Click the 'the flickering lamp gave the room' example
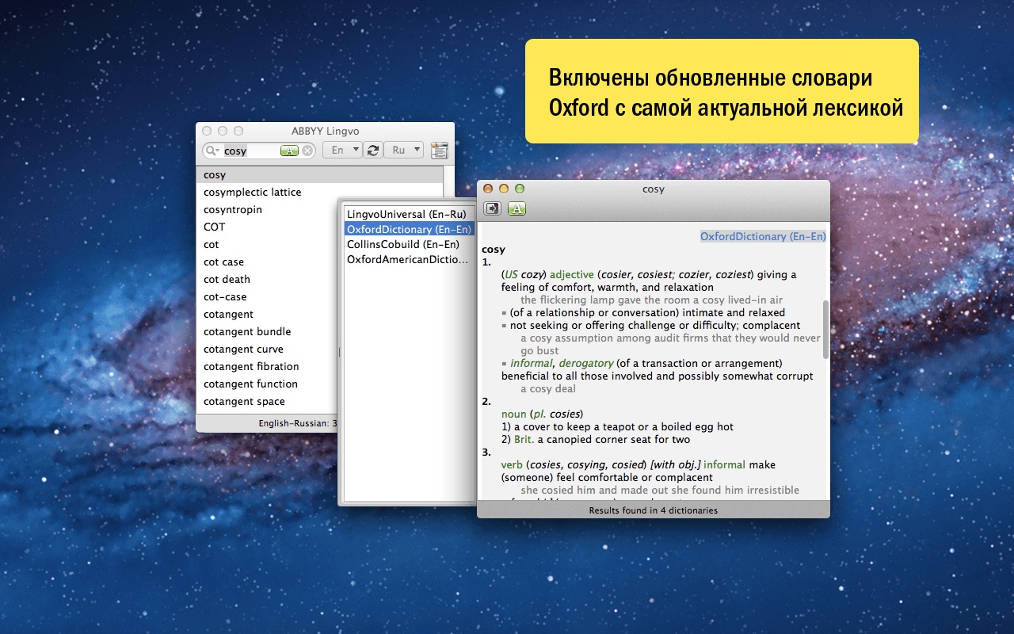 coord(651,300)
